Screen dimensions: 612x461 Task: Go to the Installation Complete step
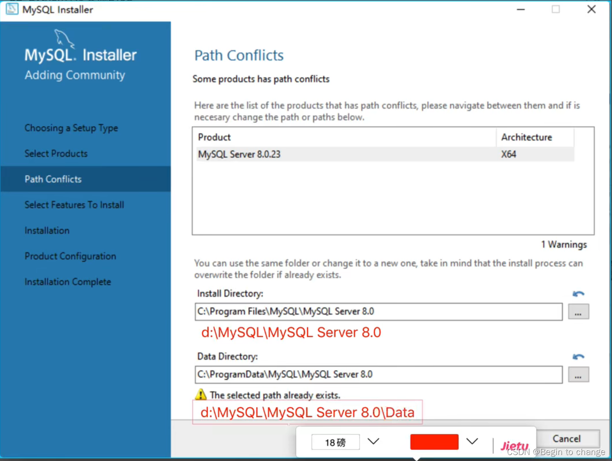tap(68, 282)
